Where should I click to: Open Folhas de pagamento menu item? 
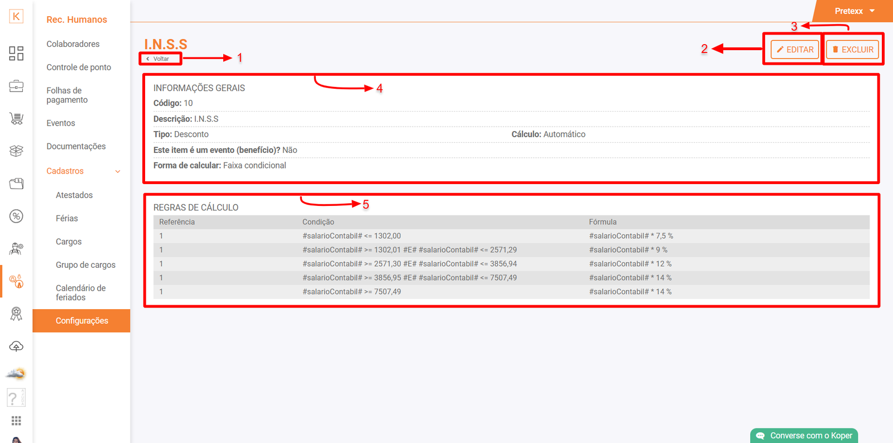[x=67, y=95]
